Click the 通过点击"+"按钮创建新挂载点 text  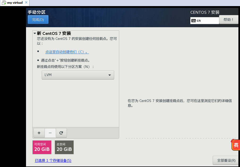tap(65, 60)
